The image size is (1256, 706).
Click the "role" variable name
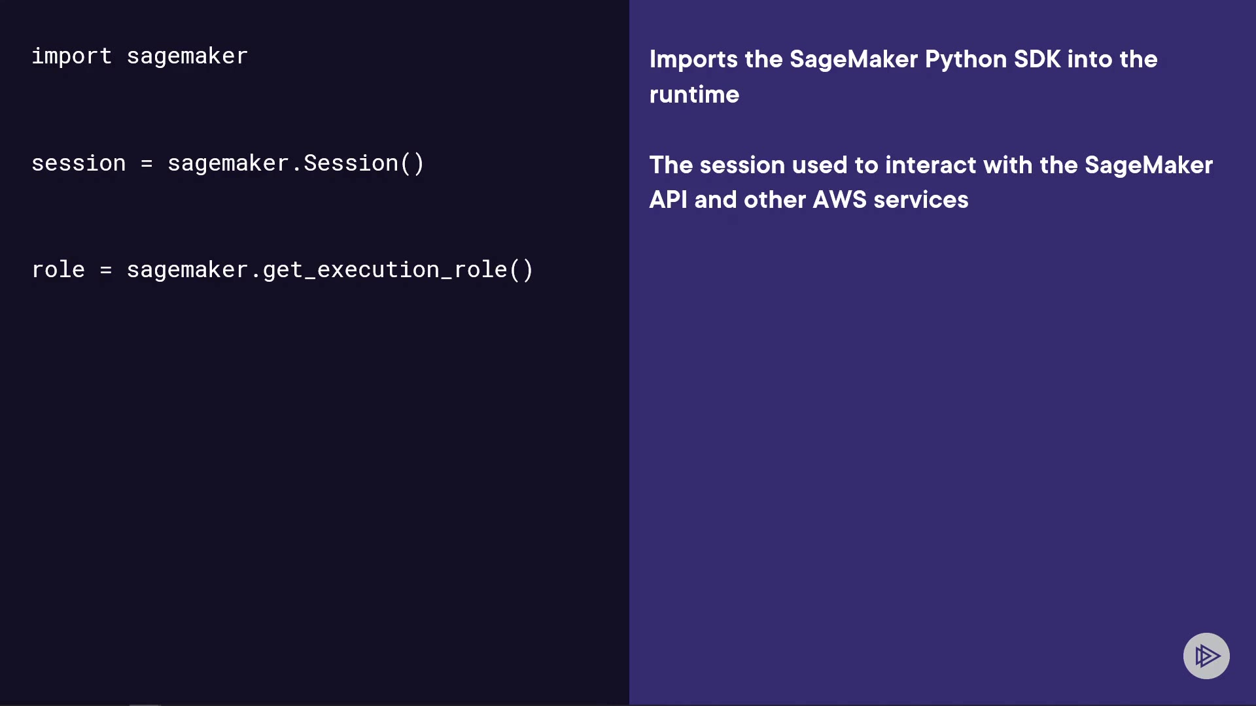[58, 270]
